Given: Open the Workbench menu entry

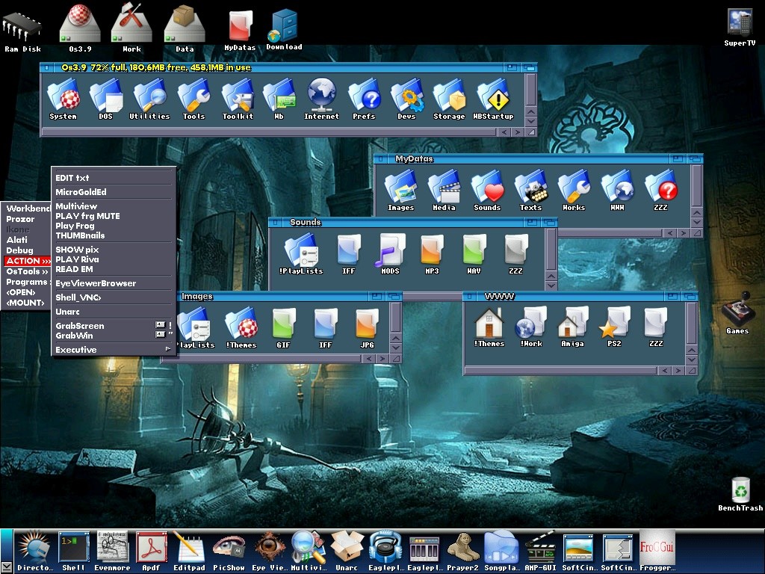Looking at the screenshot, I should tap(28, 209).
